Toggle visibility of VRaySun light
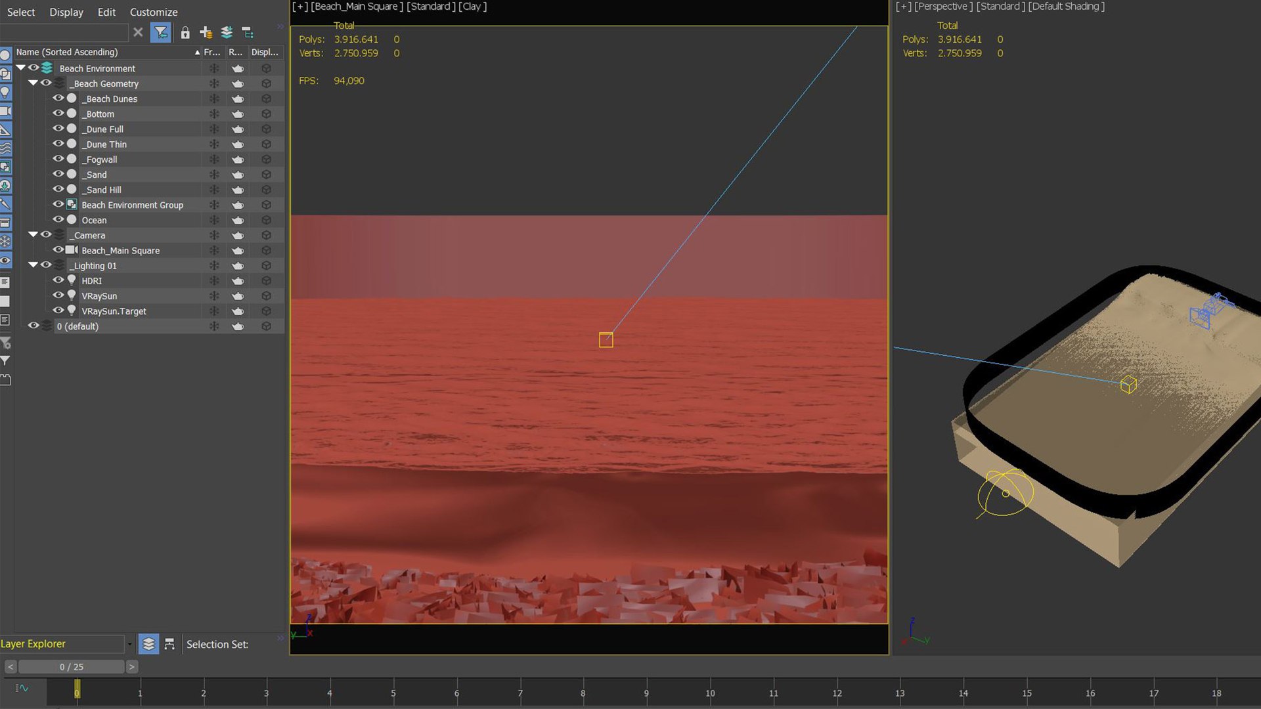This screenshot has width=1261, height=709. click(x=58, y=295)
